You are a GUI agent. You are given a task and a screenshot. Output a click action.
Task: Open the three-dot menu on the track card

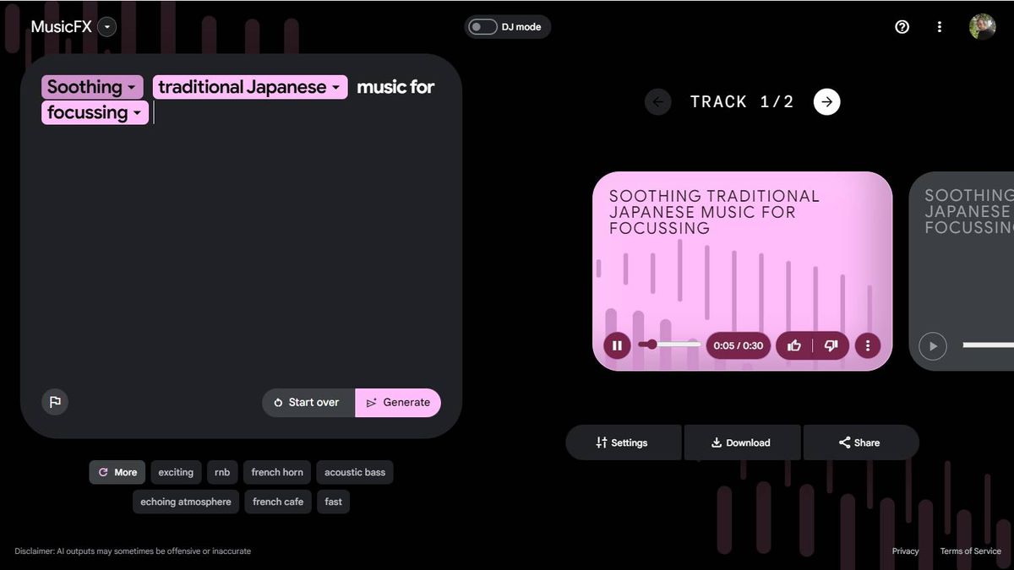click(867, 345)
